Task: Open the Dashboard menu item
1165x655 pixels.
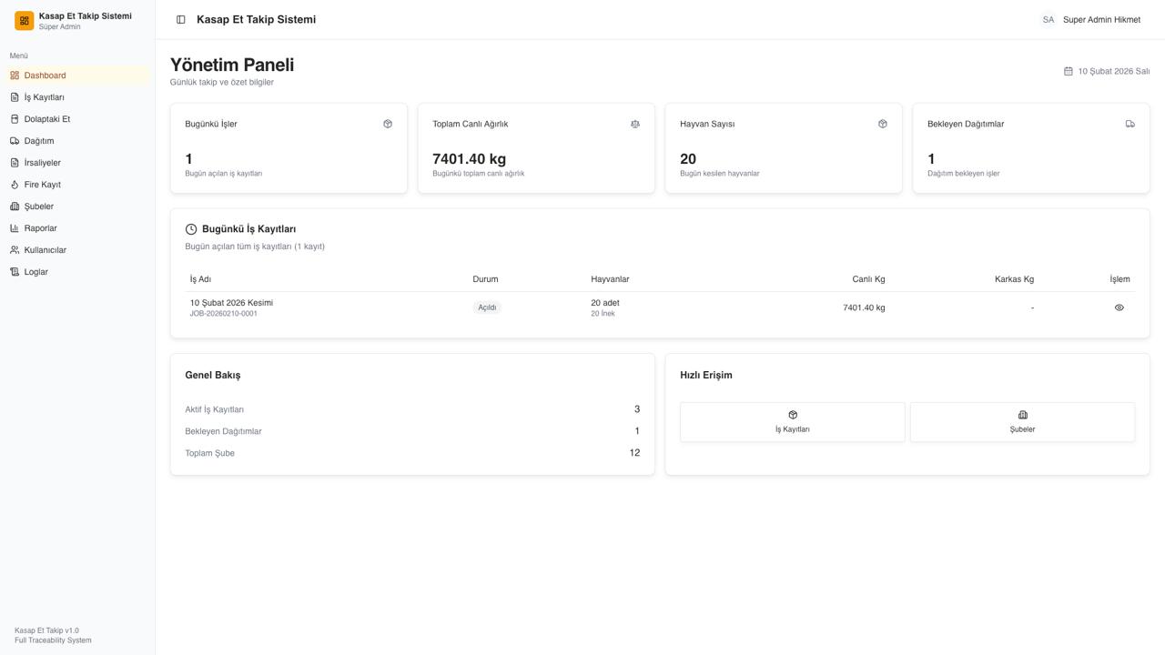Action: 45,76
